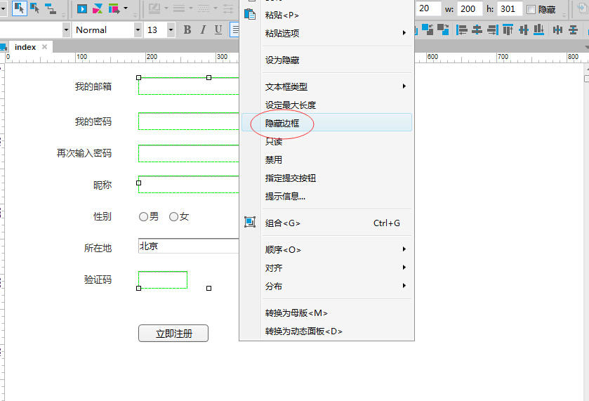
Task: Click the 立即注册 button
Action: (173, 334)
